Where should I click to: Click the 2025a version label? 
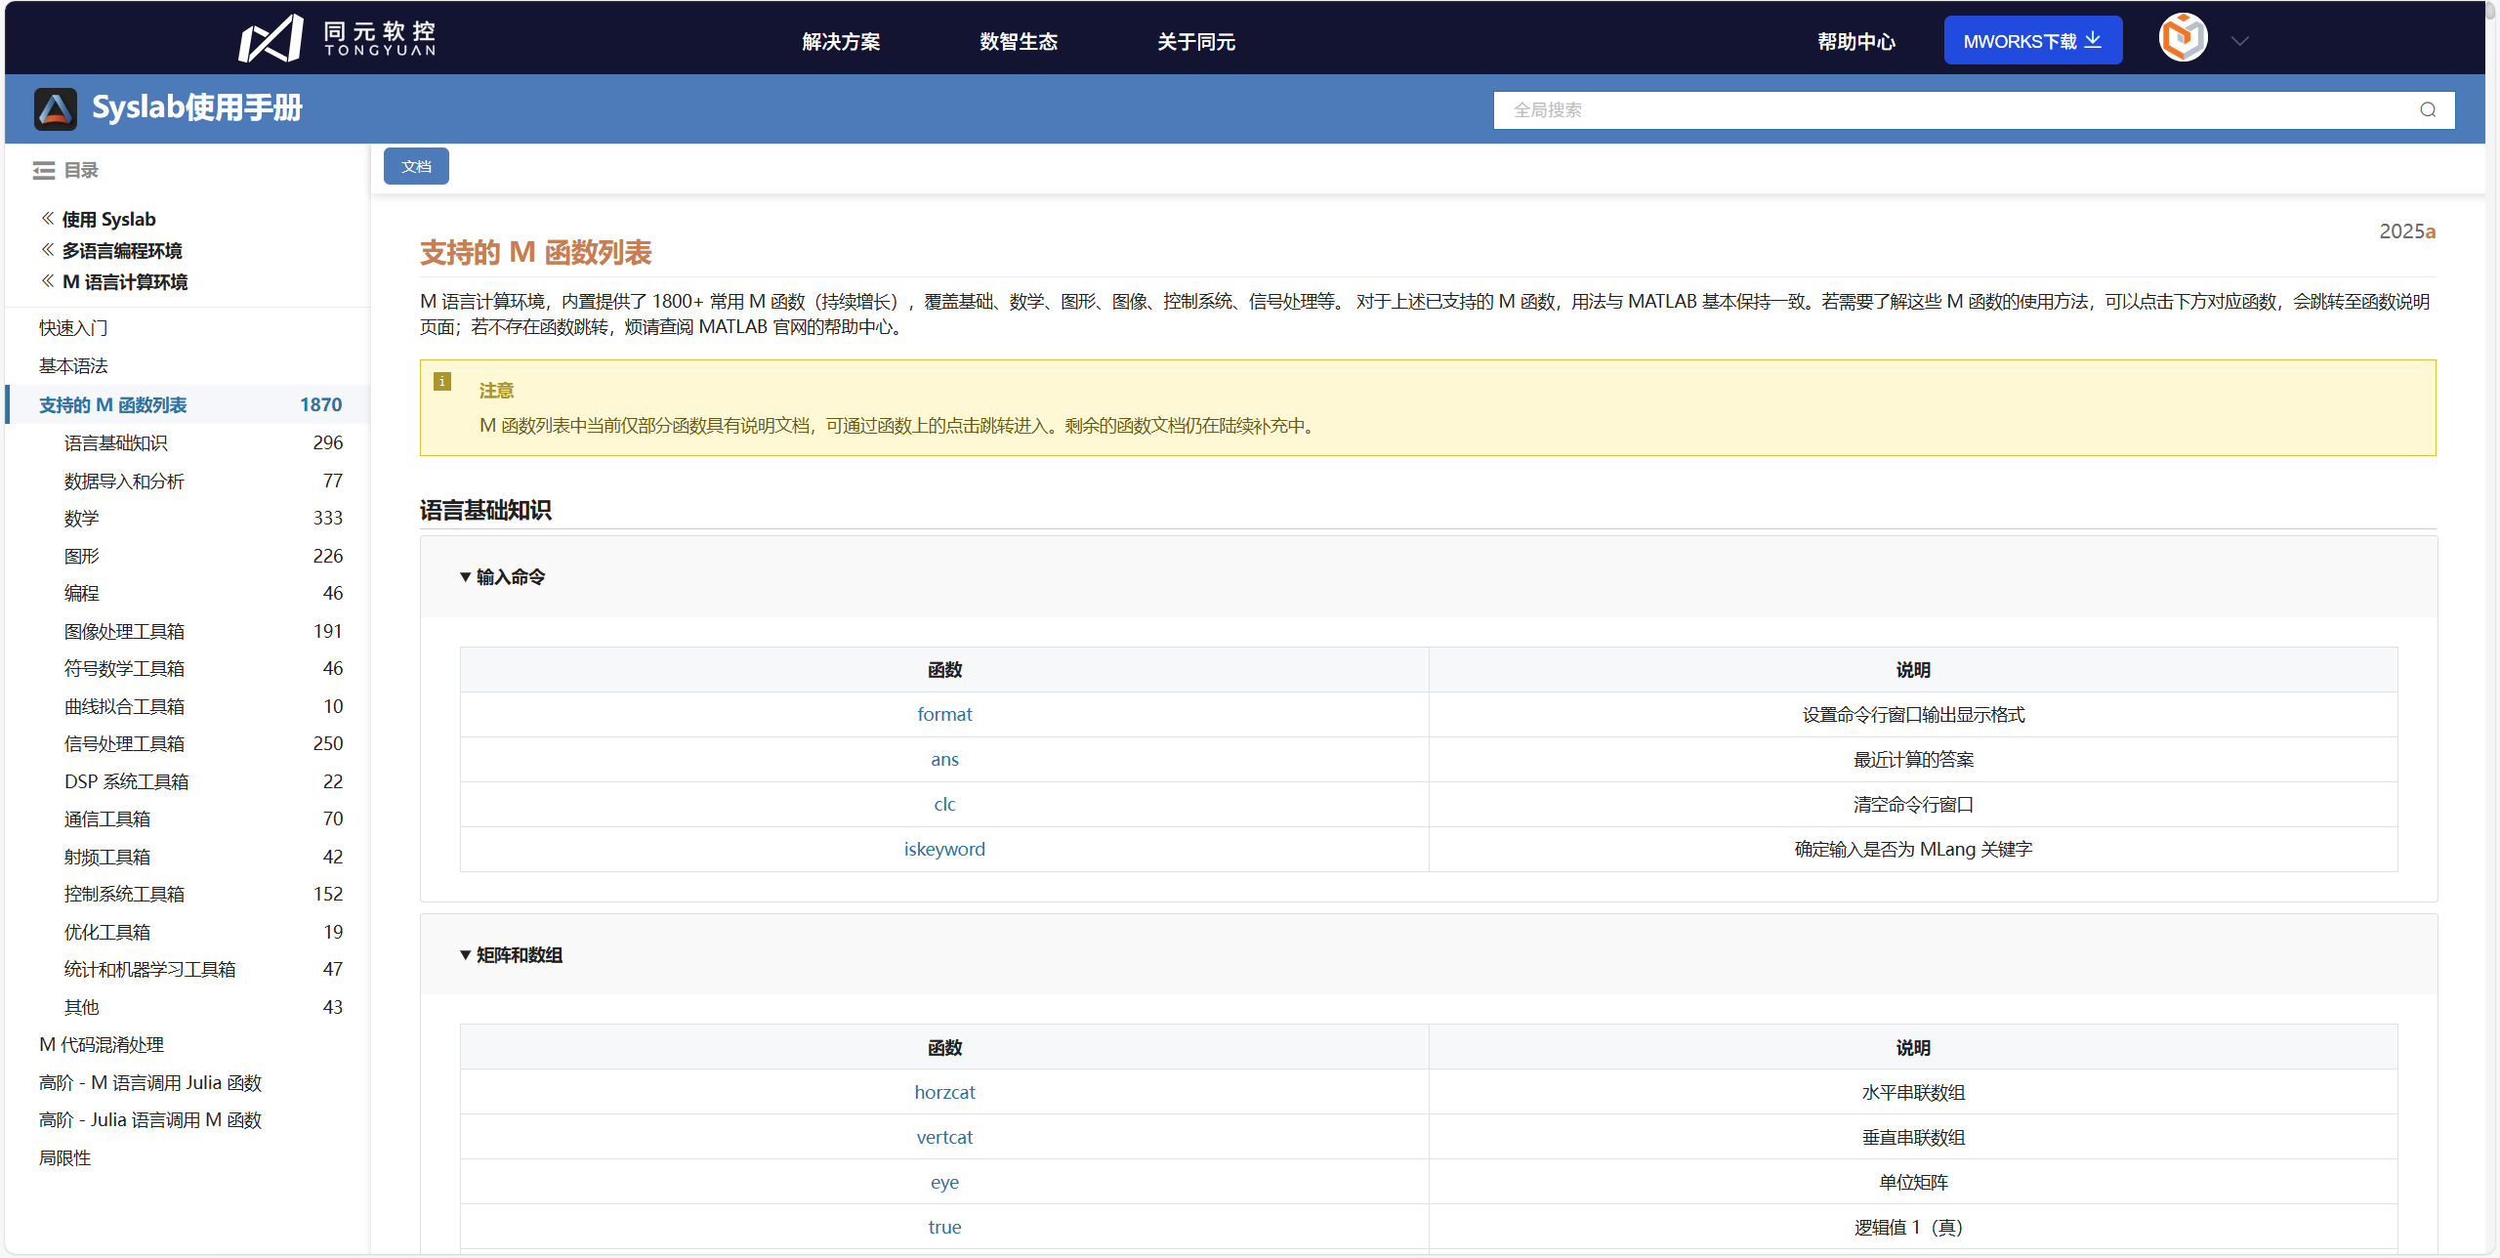point(2407,231)
